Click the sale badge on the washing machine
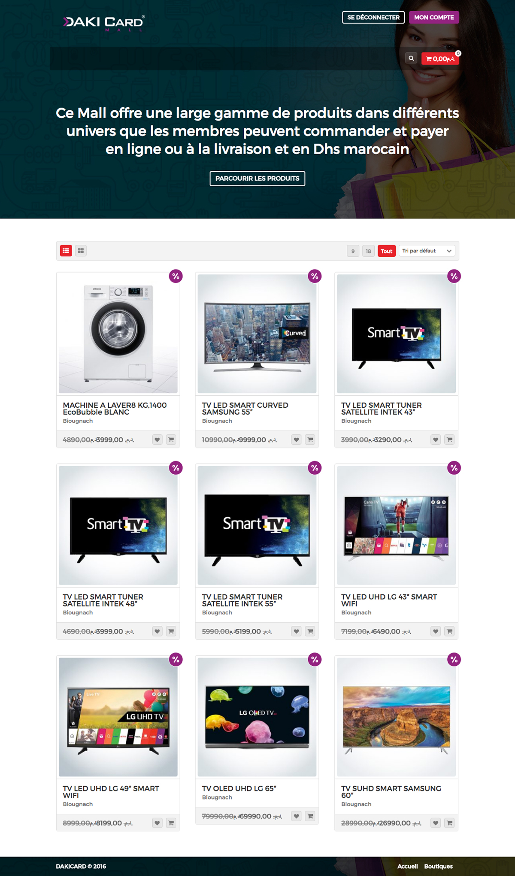The width and height of the screenshot is (515, 876). click(176, 276)
